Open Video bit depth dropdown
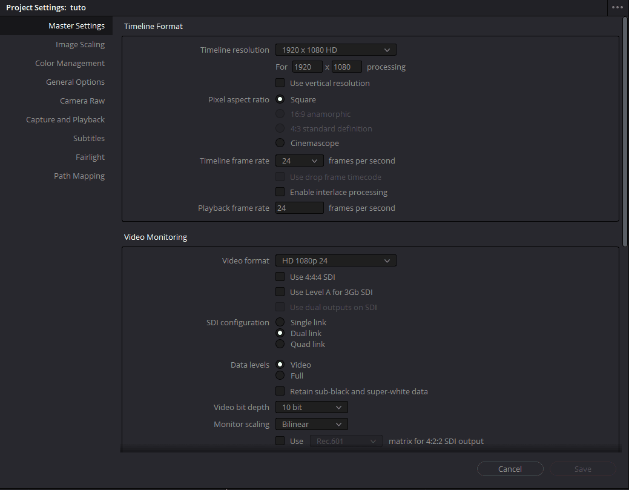The width and height of the screenshot is (629, 490). 311,408
